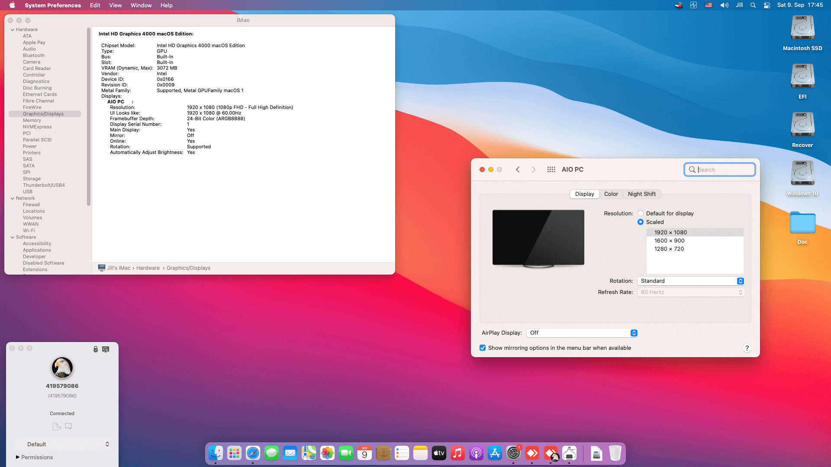Open Calendar showing Sep 9 in Dock
The image size is (831, 467).
tap(364, 453)
